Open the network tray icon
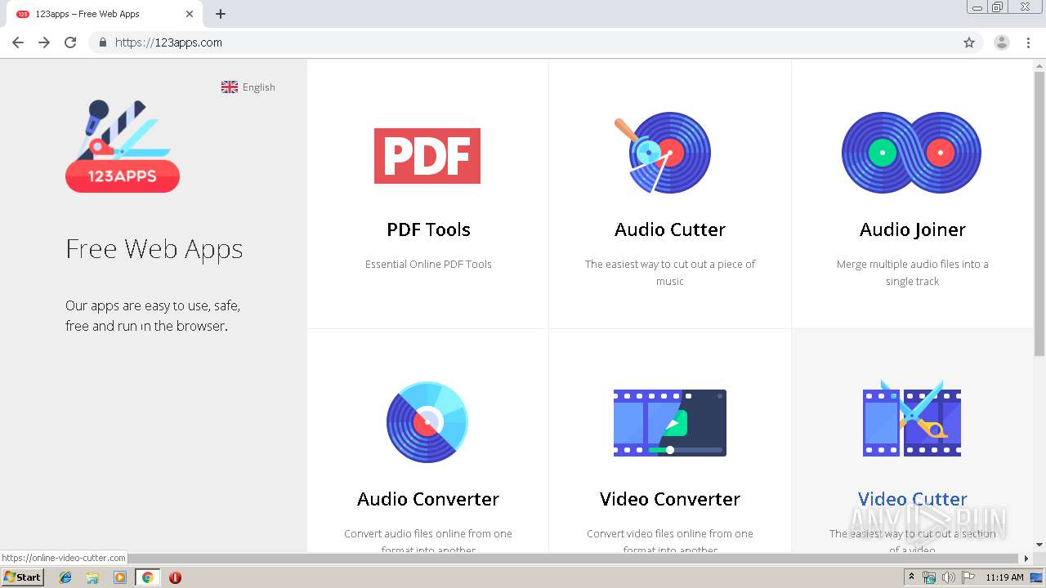This screenshot has height=588, width=1046. (929, 577)
